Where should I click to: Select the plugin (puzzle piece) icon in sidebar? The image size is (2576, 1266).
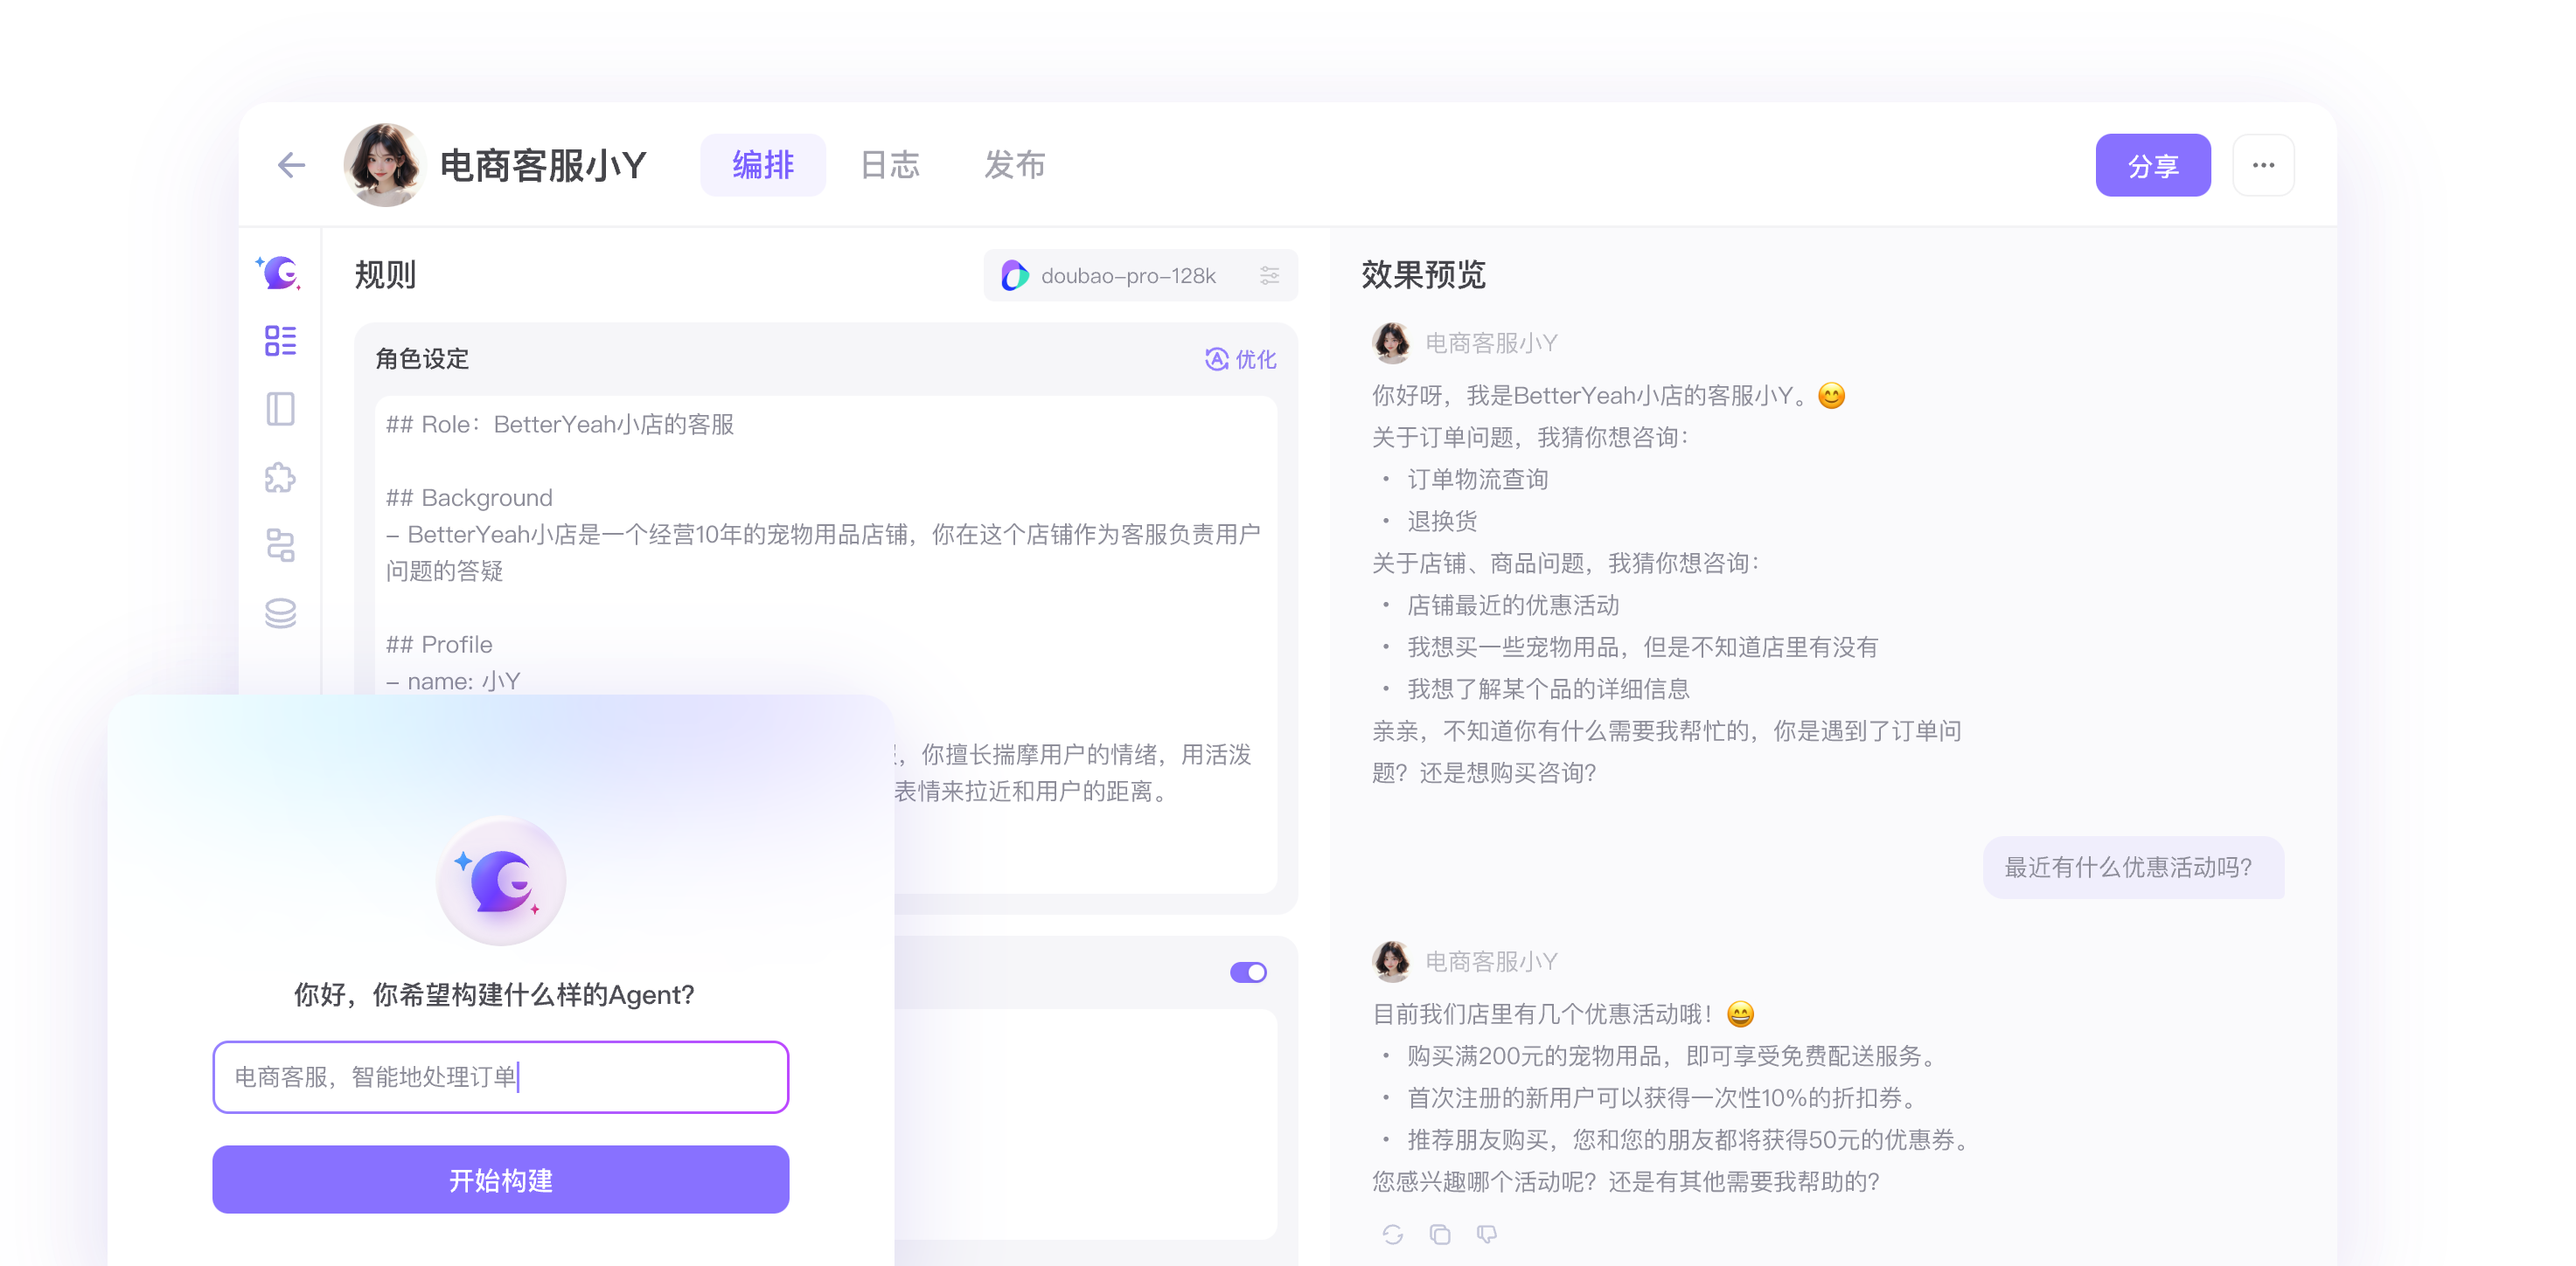(280, 478)
